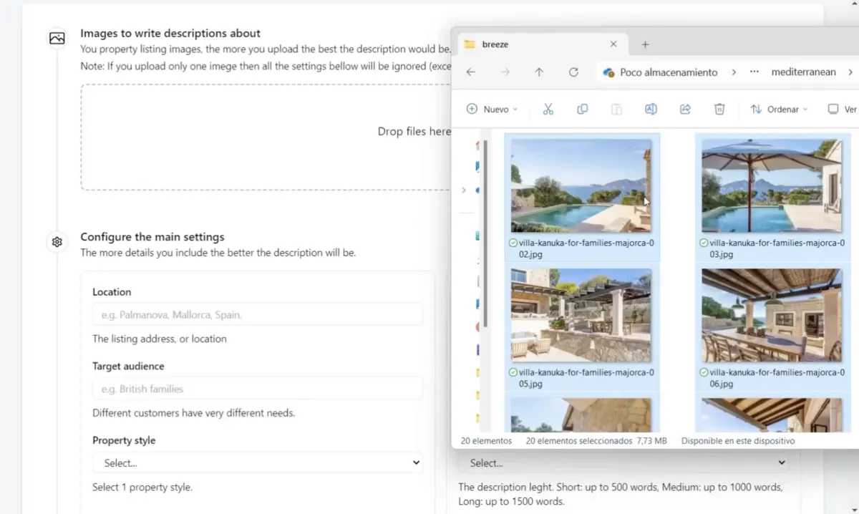Select thumbnail villa-kanuka-for-families-majorca-002.jpg

pos(581,185)
